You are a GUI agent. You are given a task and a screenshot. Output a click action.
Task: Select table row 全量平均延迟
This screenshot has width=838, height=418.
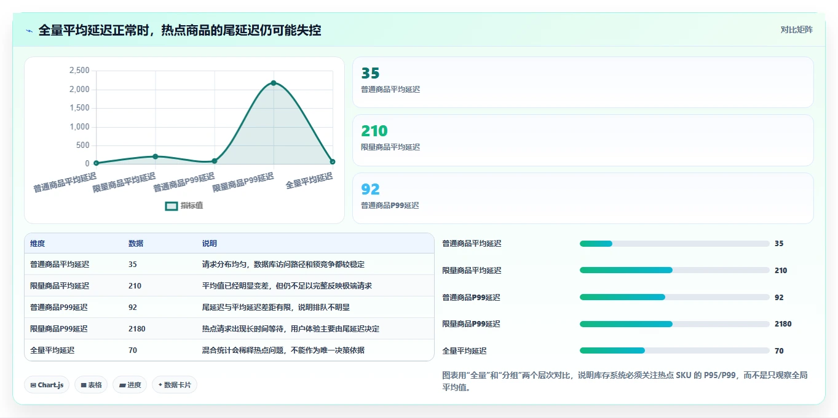(229, 350)
